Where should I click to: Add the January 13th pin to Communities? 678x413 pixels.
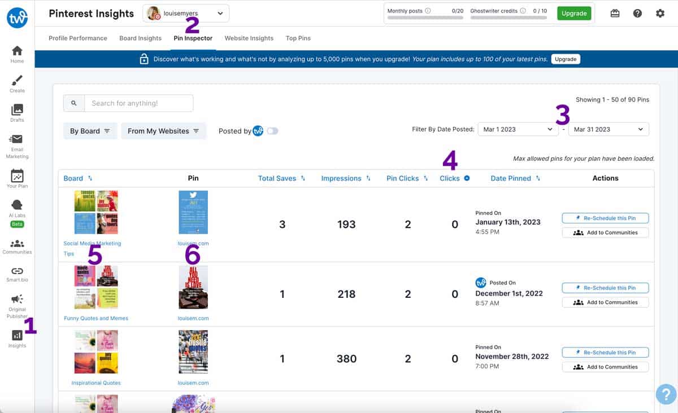click(605, 232)
